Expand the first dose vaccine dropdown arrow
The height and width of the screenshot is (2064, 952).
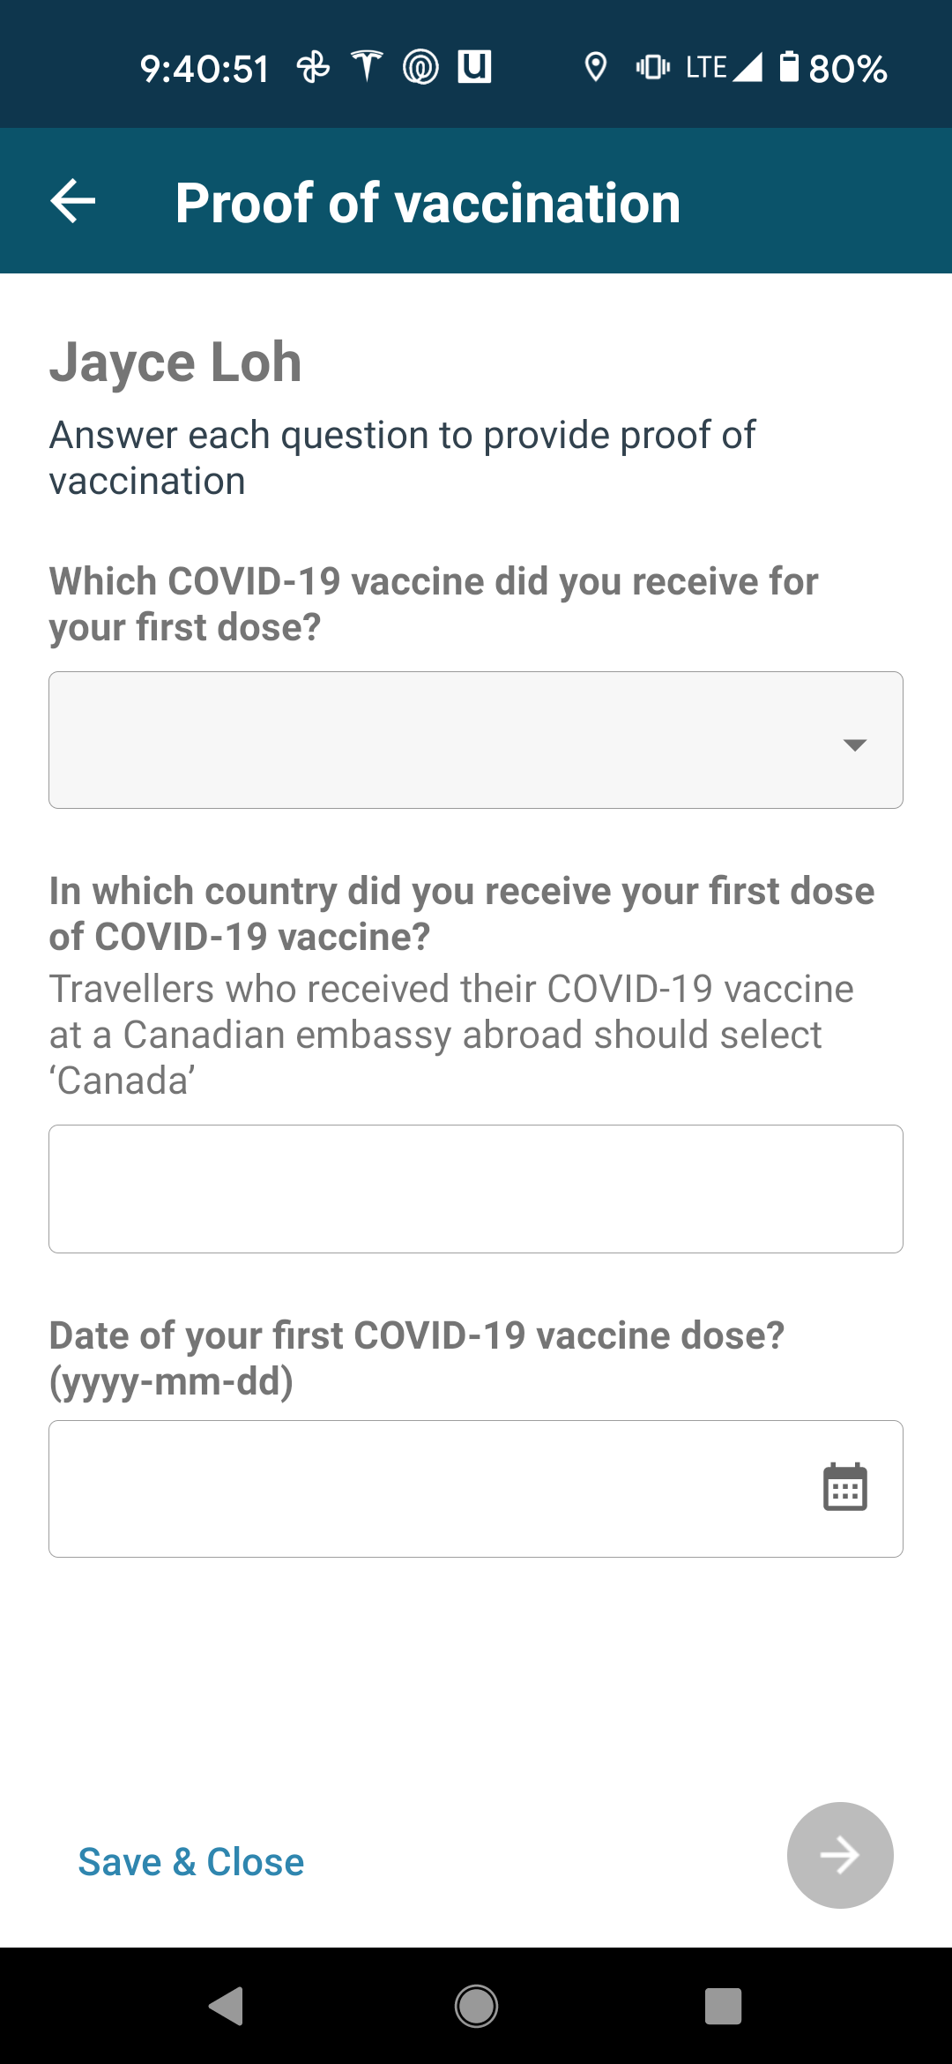854,744
